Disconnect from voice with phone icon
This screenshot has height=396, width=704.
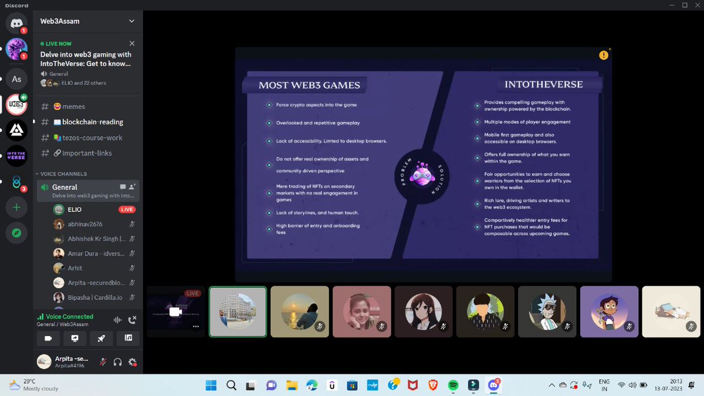pyautogui.click(x=133, y=320)
